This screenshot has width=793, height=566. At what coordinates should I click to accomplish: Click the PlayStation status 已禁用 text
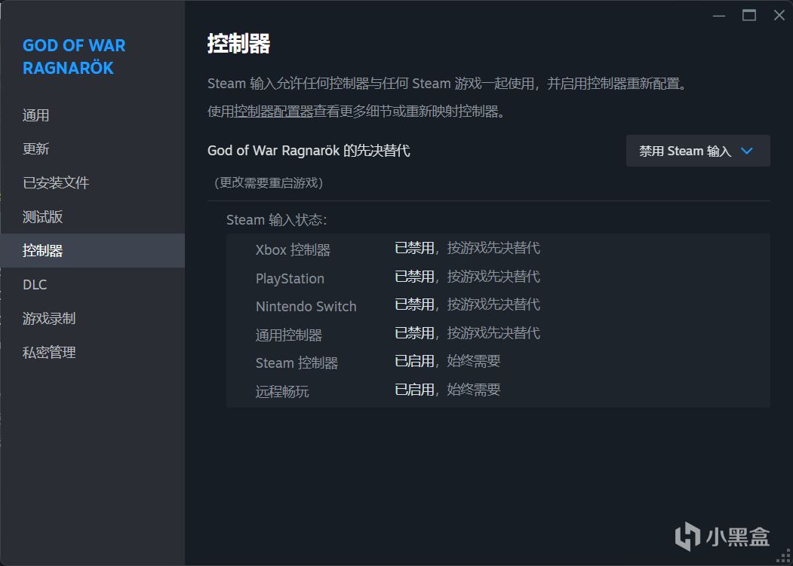414,277
